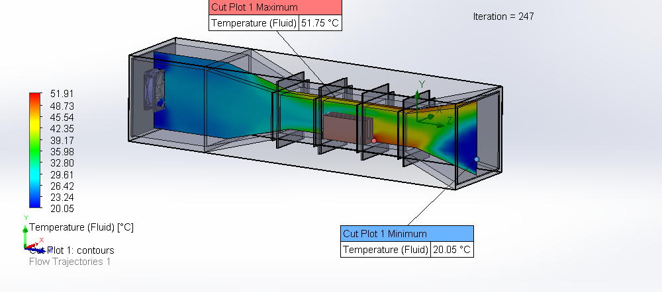The width and height of the screenshot is (662, 292).
Task: Click Temperature (Fluid) label in Maximum callout
Action: 254,22
